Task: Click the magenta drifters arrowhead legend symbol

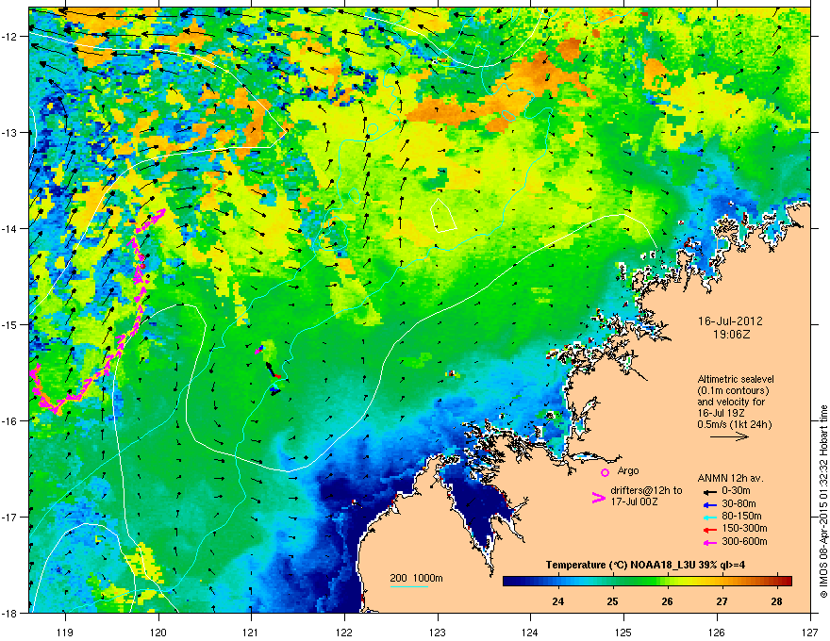Action: point(598,498)
